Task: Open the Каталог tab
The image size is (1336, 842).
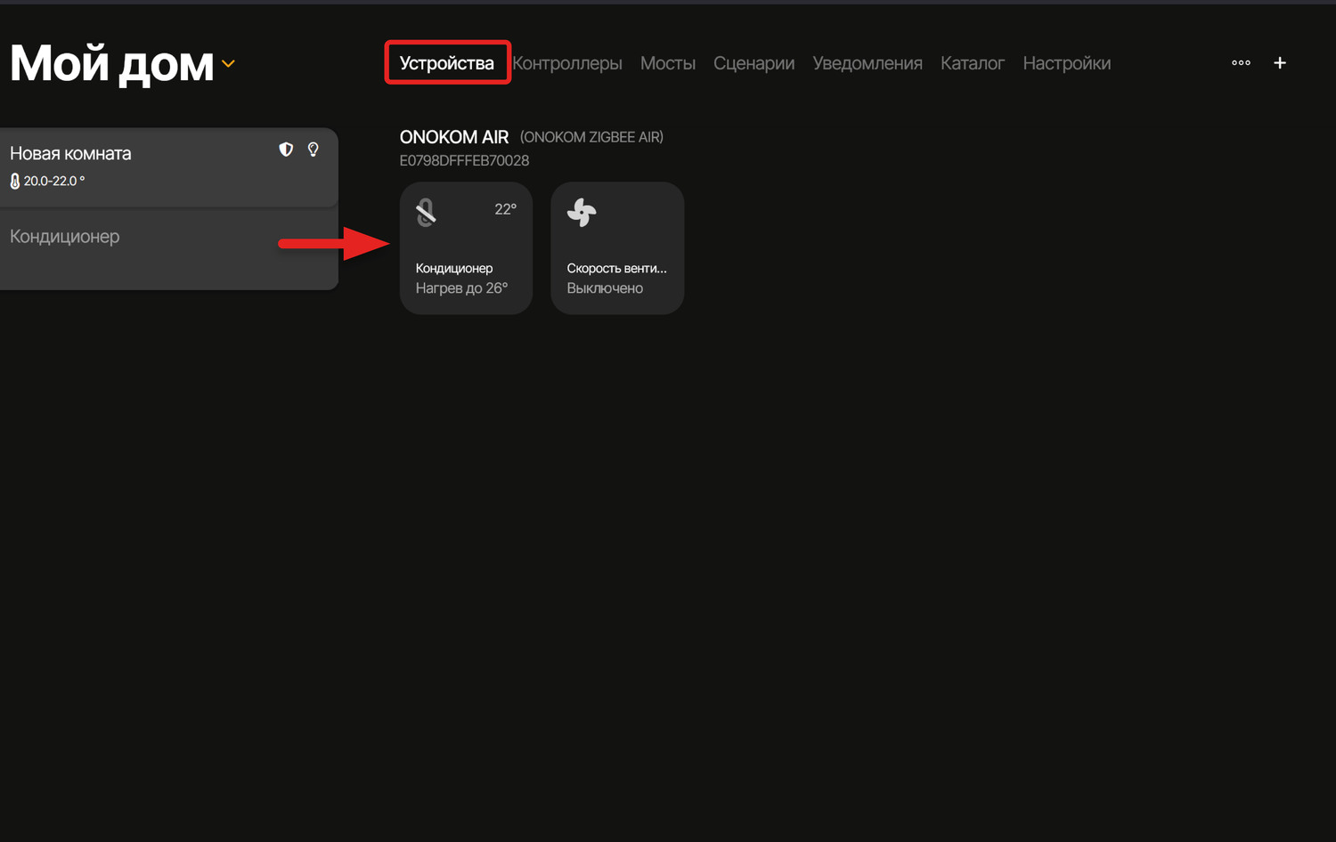Action: click(972, 63)
